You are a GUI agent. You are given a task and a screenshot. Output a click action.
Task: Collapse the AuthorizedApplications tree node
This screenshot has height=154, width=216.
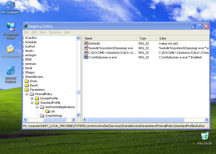pos(37,107)
